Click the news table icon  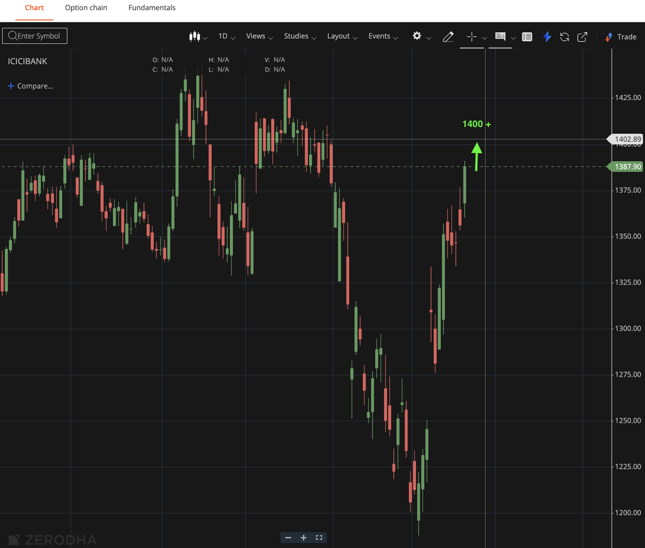point(527,37)
